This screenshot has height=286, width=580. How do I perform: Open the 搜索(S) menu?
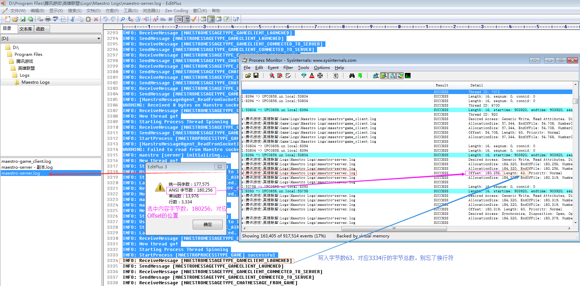pos(75,11)
